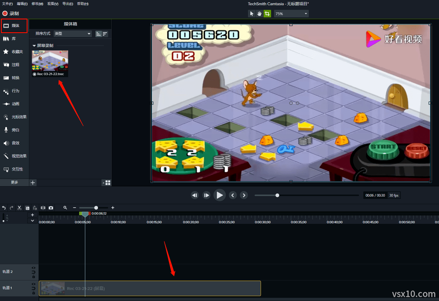The height and width of the screenshot is (301, 439).
Task: Sort media bin in descending order
Action: point(105,34)
